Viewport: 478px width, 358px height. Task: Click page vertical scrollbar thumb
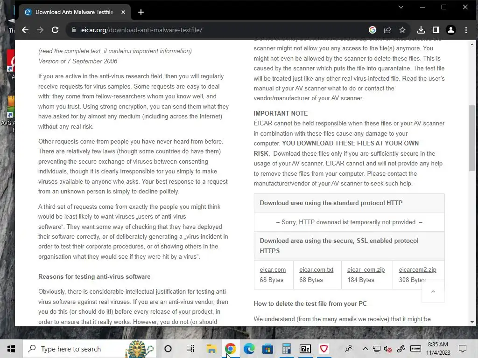point(472,138)
